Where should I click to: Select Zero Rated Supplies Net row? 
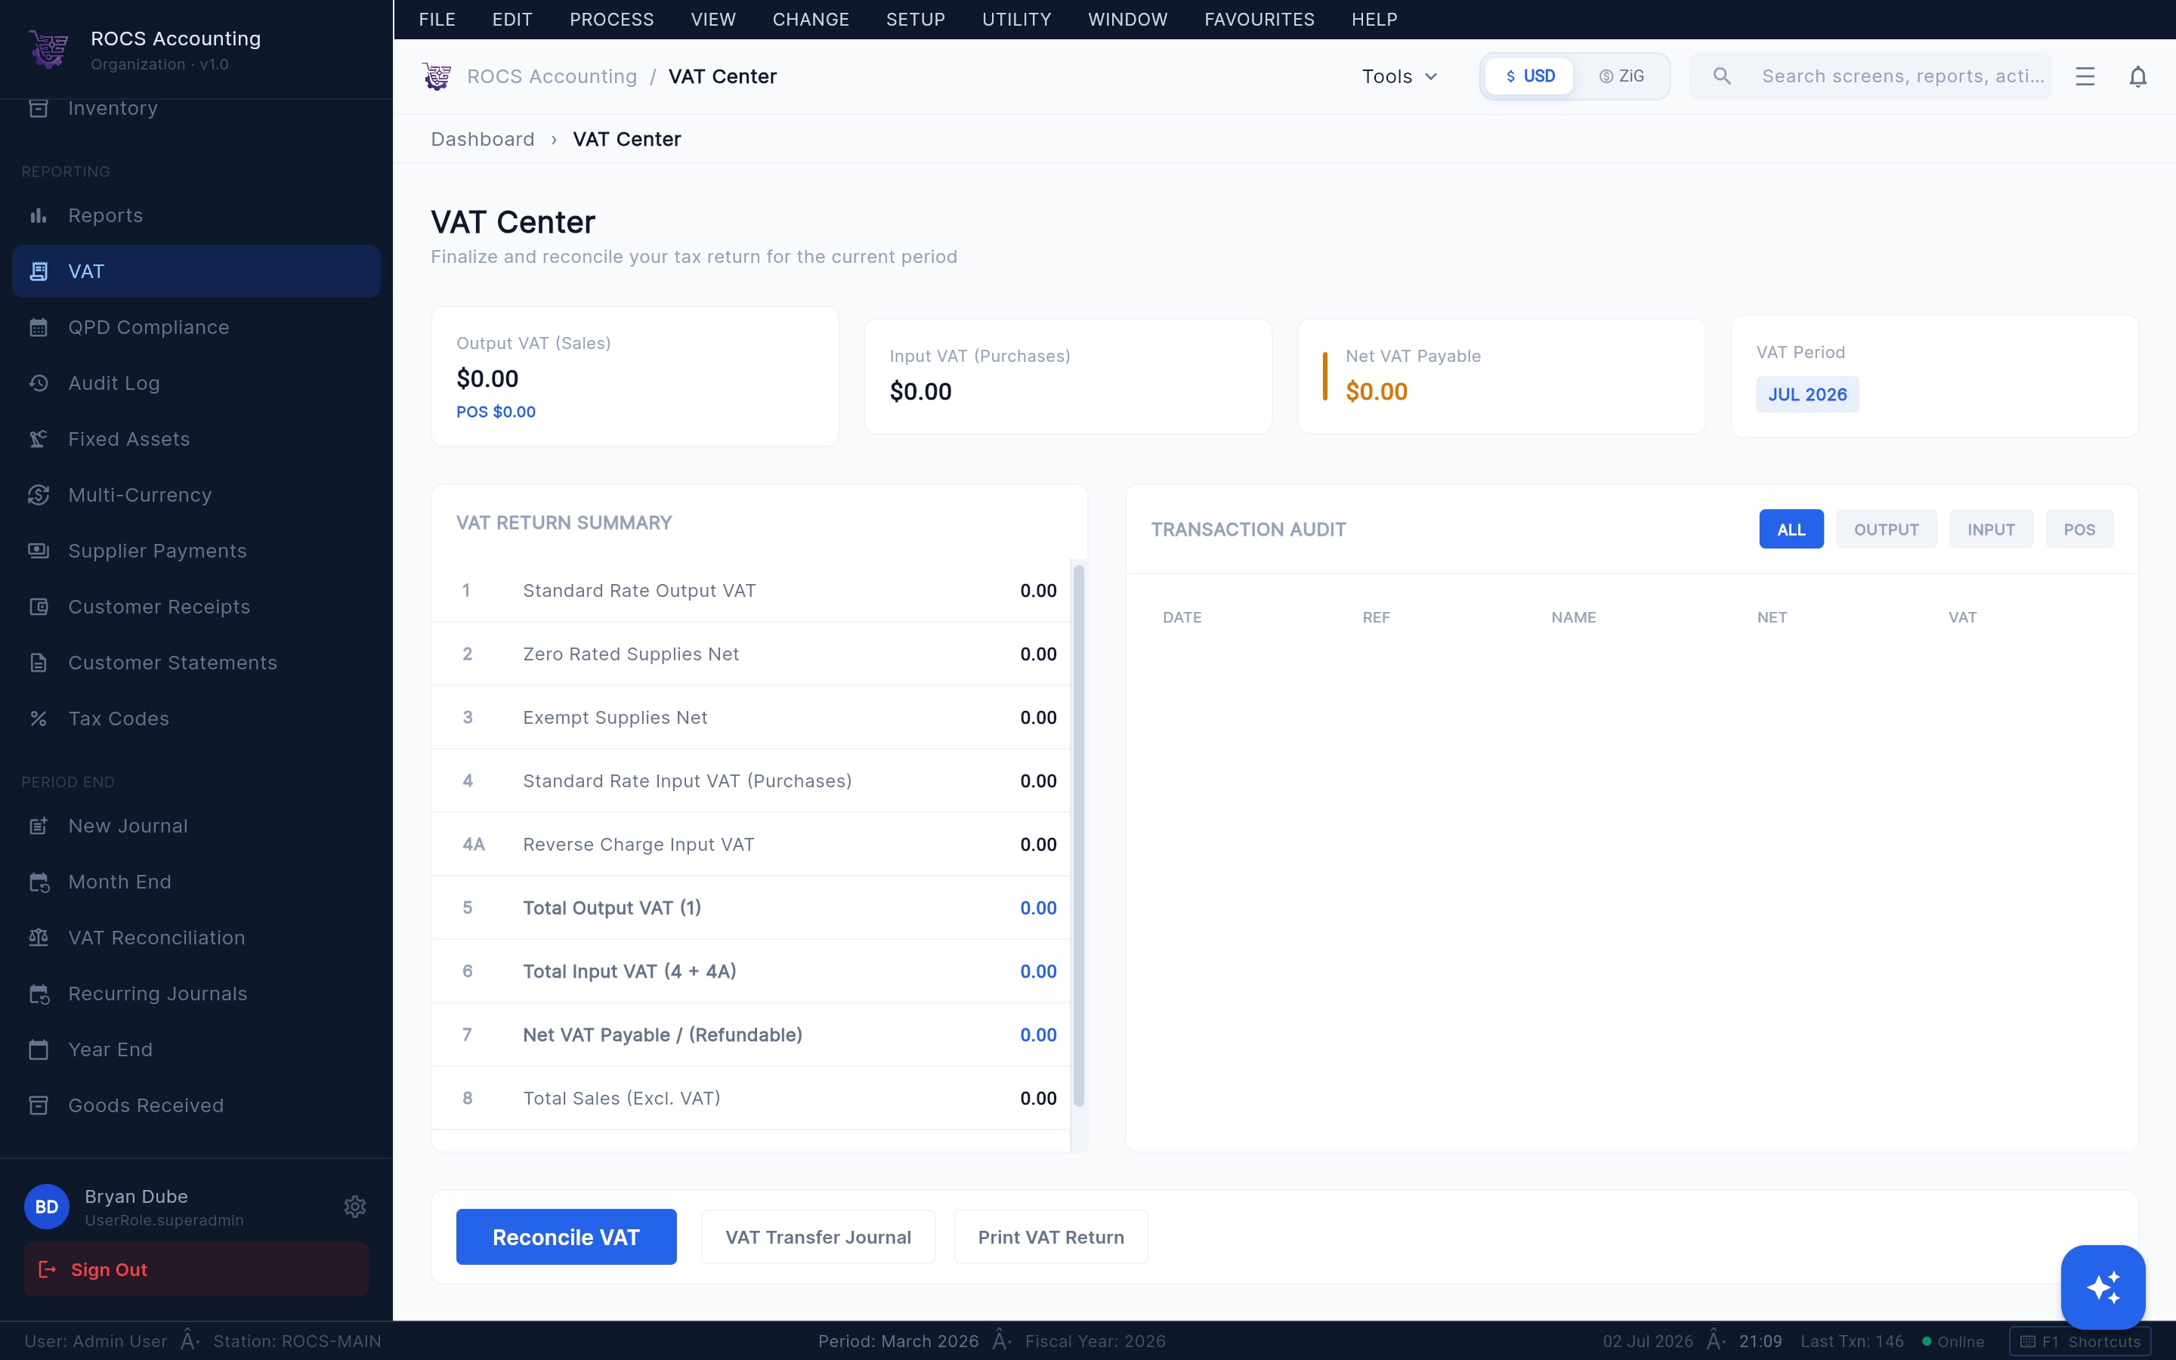751,654
